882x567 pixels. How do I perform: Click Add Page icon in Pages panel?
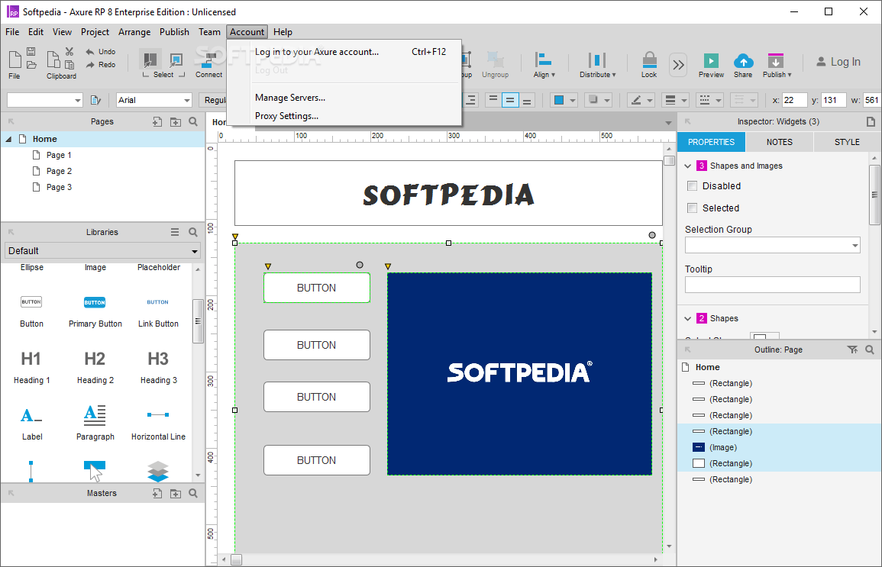click(157, 121)
